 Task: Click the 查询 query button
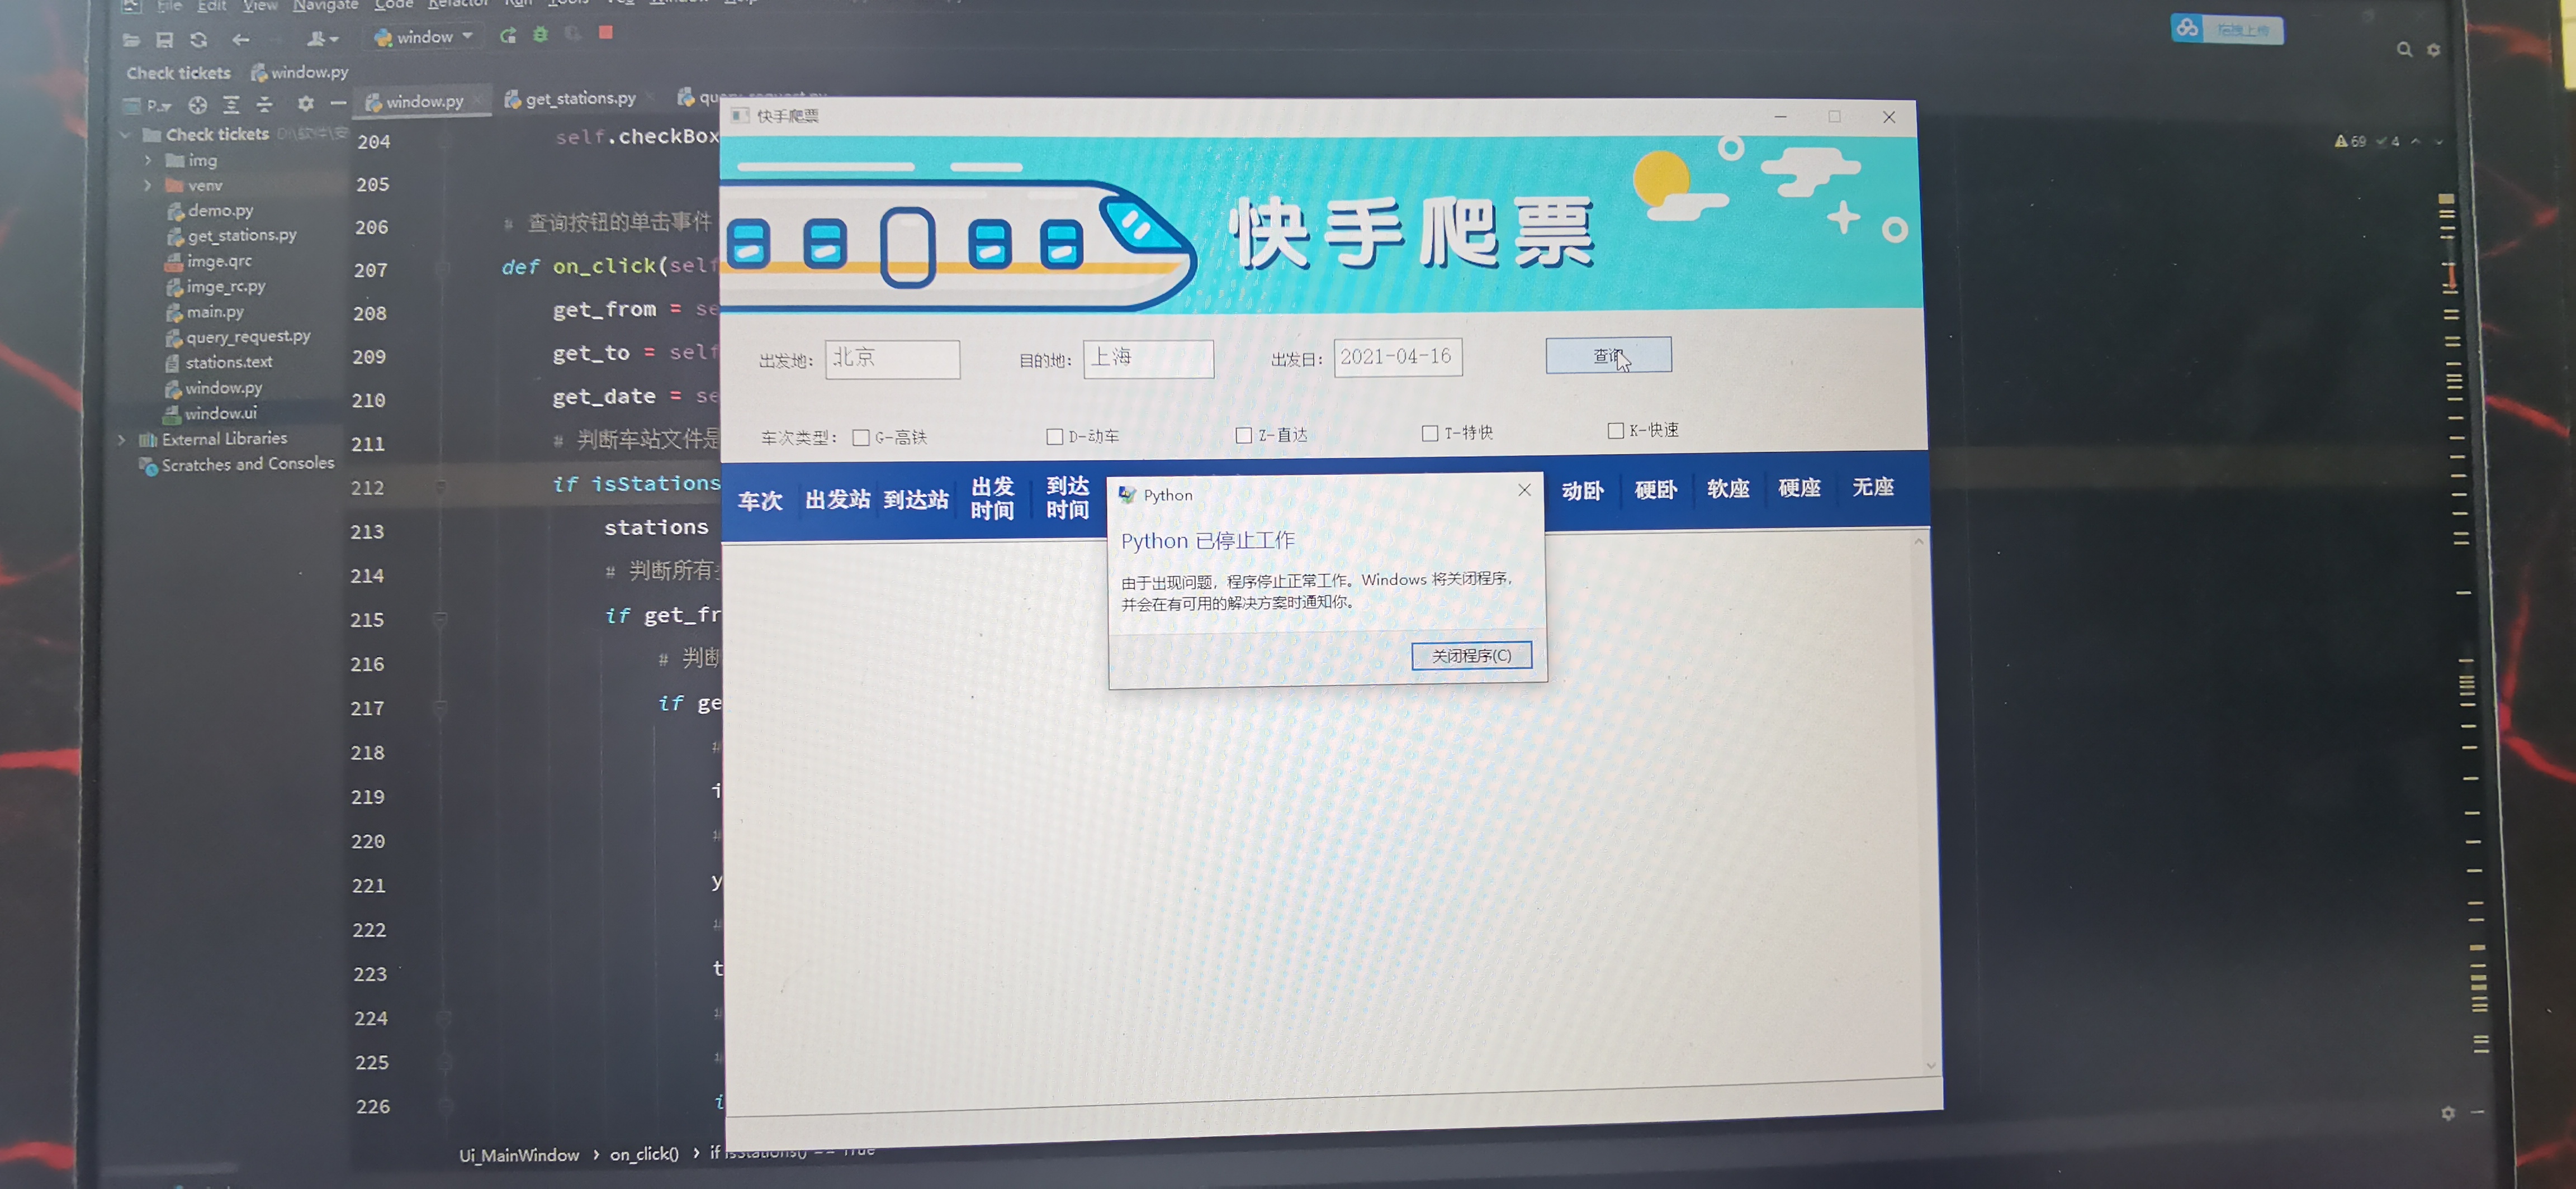(1608, 356)
